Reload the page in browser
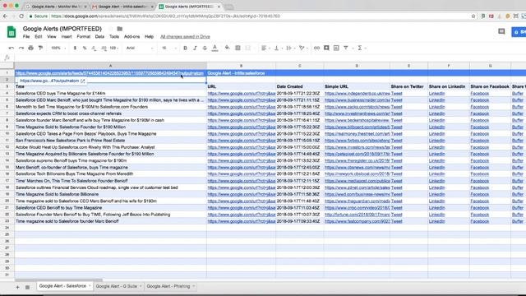526x296 pixels. tap(21, 16)
